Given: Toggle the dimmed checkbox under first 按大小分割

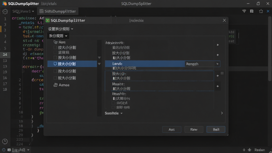Looking at the screenshot, I should pos(55,52).
